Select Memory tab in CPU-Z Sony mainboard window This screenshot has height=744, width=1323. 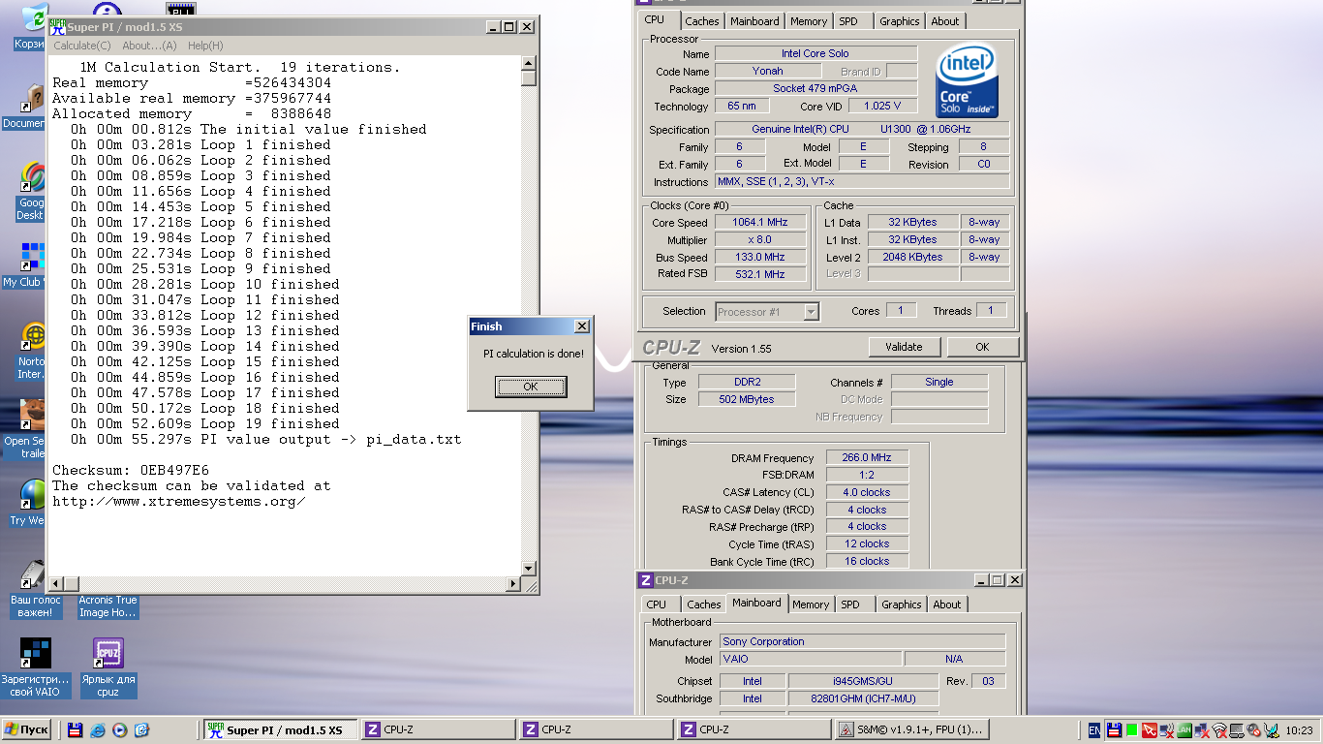811,604
